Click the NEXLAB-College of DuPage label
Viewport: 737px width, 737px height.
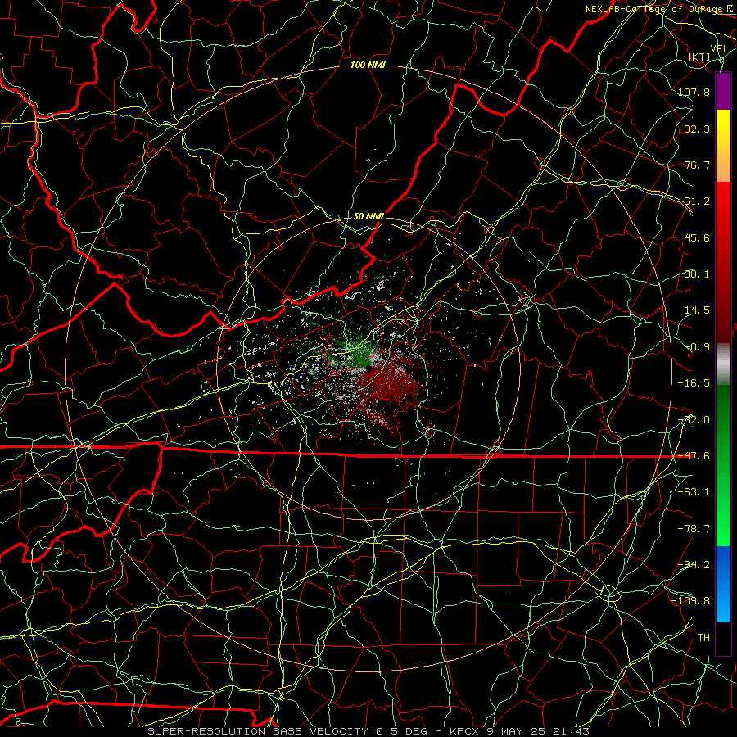pos(659,9)
